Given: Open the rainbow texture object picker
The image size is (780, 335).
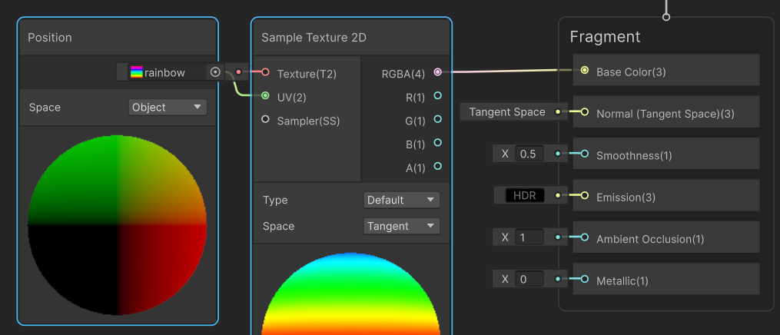Looking at the screenshot, I should 215,72.
